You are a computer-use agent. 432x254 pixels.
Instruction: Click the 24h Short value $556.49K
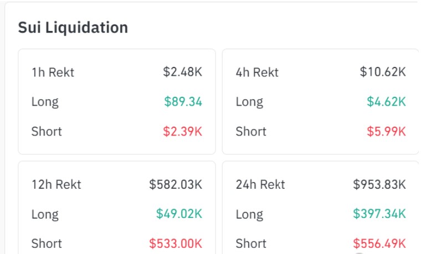click(x=379, y=243)
